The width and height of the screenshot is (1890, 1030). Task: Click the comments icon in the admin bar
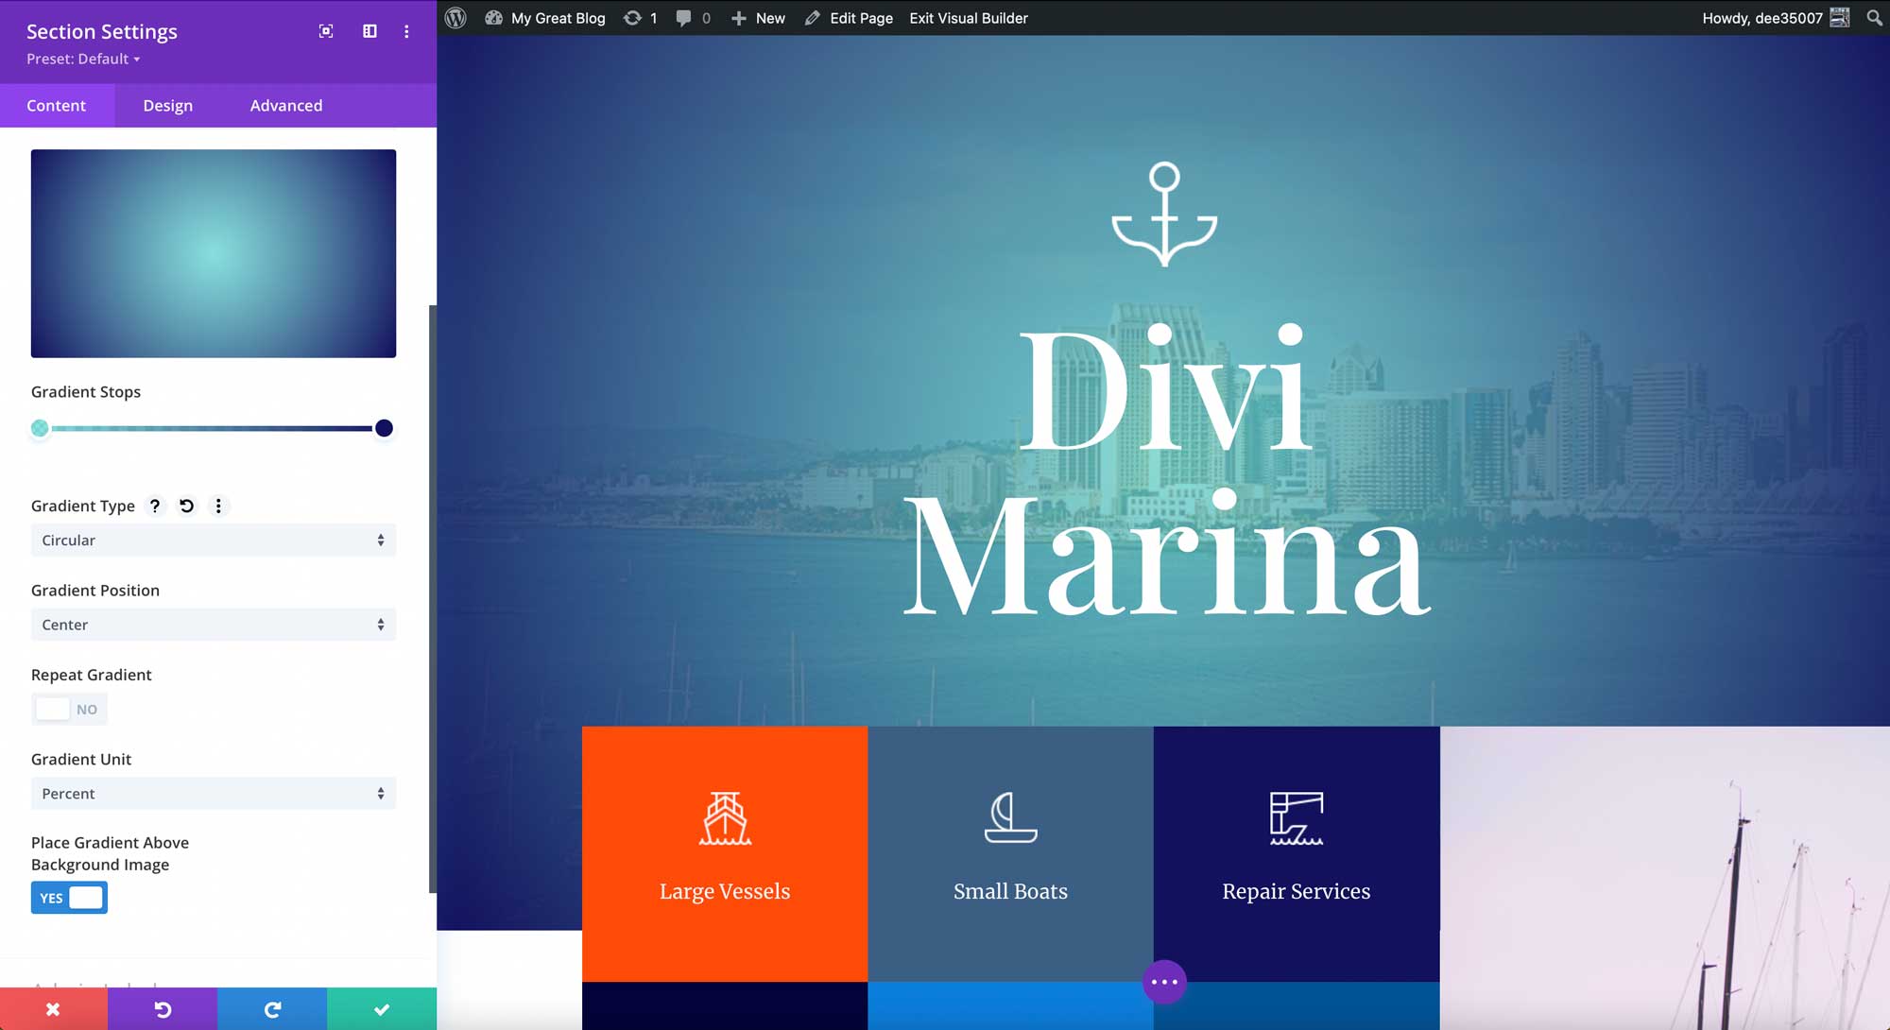tap(682, 17)
